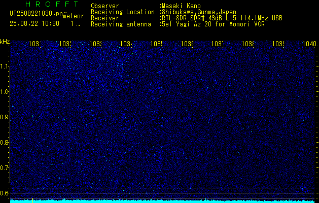The image size is (319, 203).
Task: Click the word "meteor" in the header
Action: point(74,16)
